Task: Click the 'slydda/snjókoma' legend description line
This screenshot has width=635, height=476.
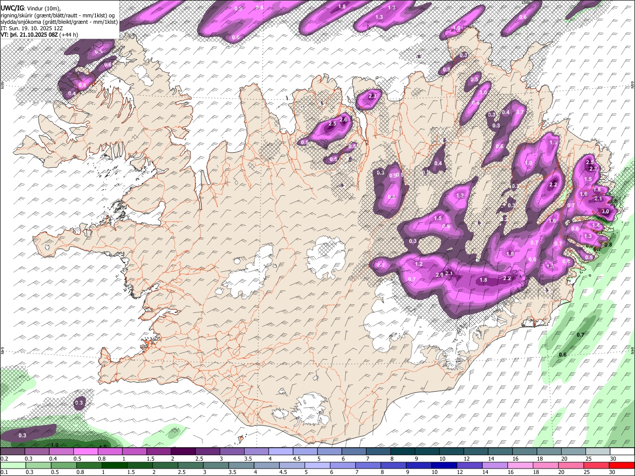Action: (x=59, y=22)
